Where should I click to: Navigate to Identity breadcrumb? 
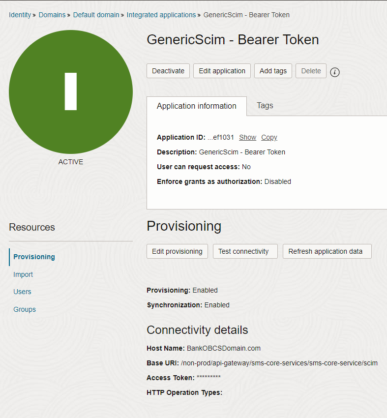pyautogui.click(x=20, y=15)
